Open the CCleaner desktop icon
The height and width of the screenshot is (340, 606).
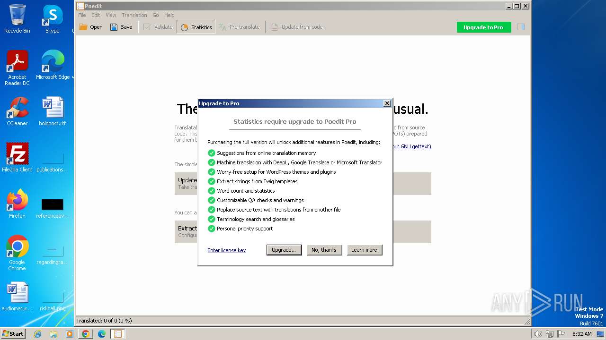click(x=17, y=111)
